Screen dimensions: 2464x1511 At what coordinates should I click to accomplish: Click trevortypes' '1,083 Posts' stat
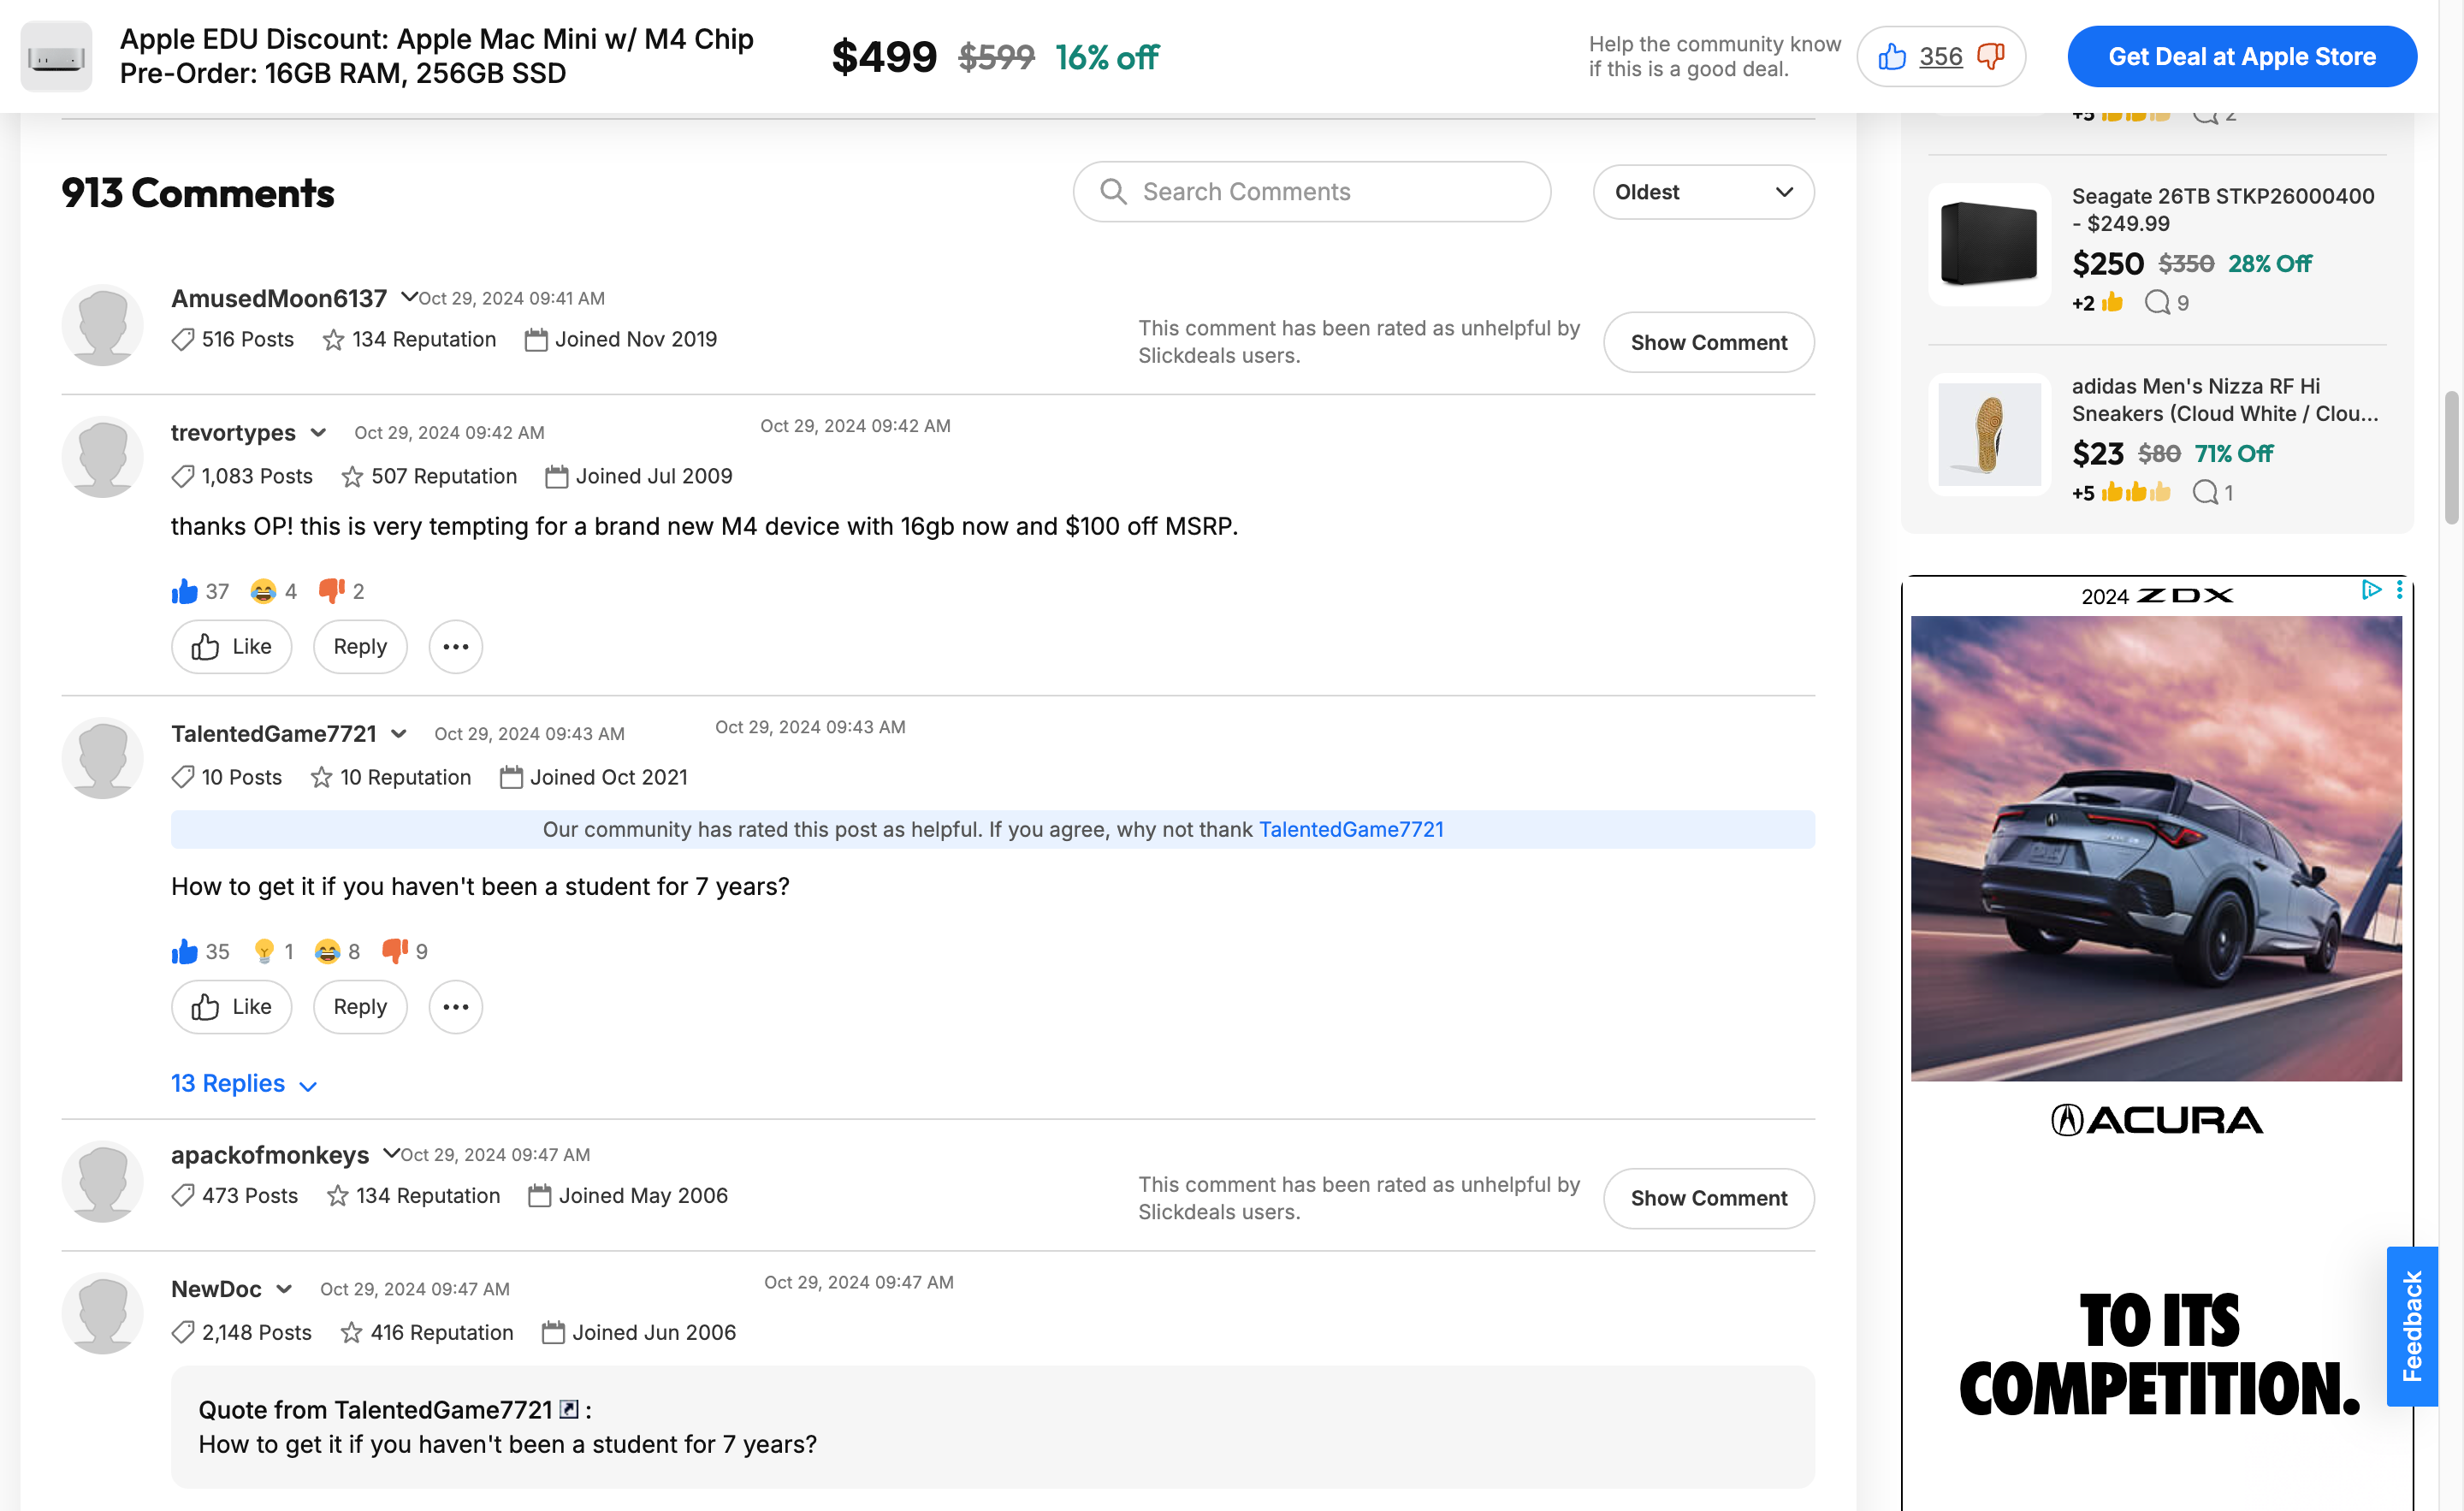coord(242,476)
